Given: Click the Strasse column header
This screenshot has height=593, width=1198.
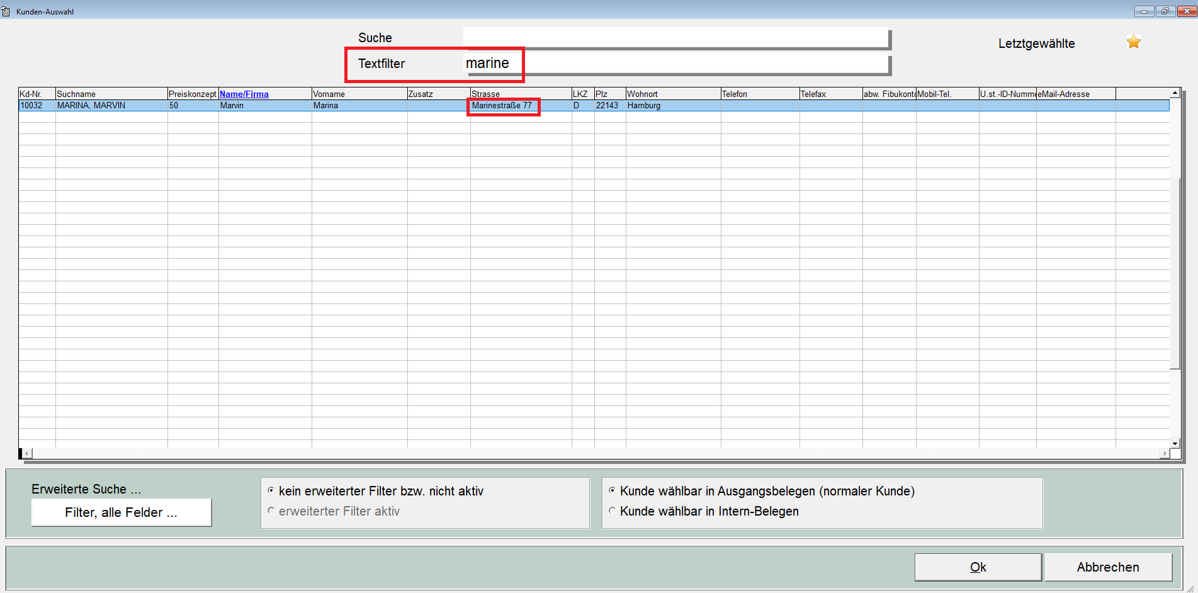Looking at the screenshot, I should (x=521, y=94).
